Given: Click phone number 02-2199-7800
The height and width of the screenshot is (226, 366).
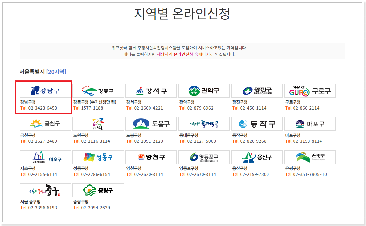Looking at the screenshot, I should point(255,174).
